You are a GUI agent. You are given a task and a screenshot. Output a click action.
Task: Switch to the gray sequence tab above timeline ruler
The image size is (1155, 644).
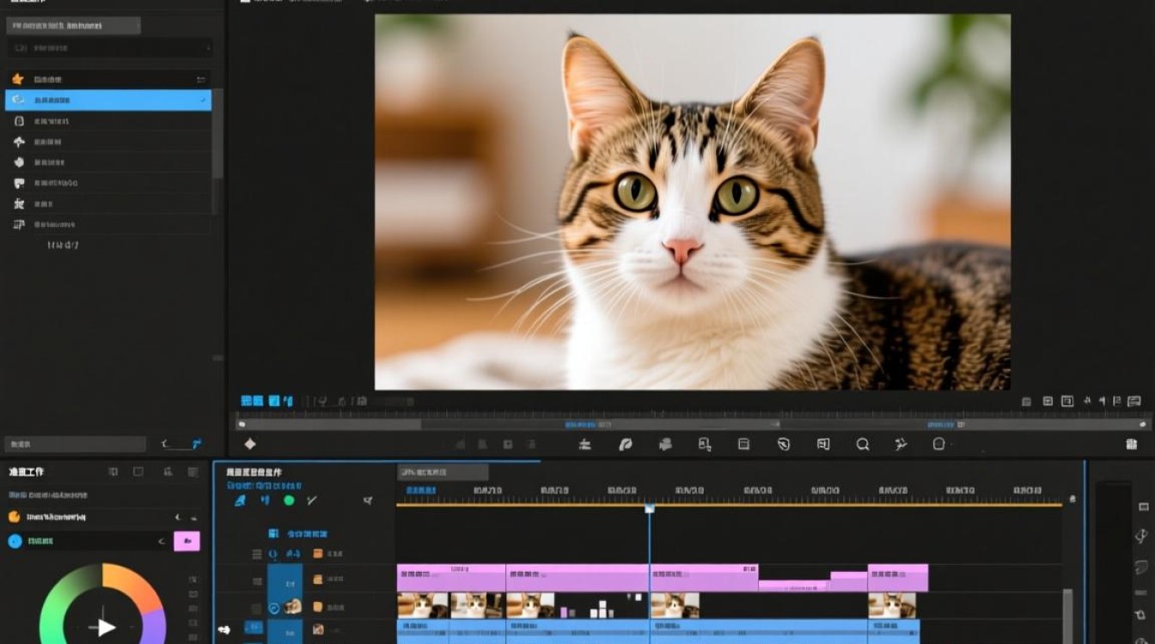443,471
